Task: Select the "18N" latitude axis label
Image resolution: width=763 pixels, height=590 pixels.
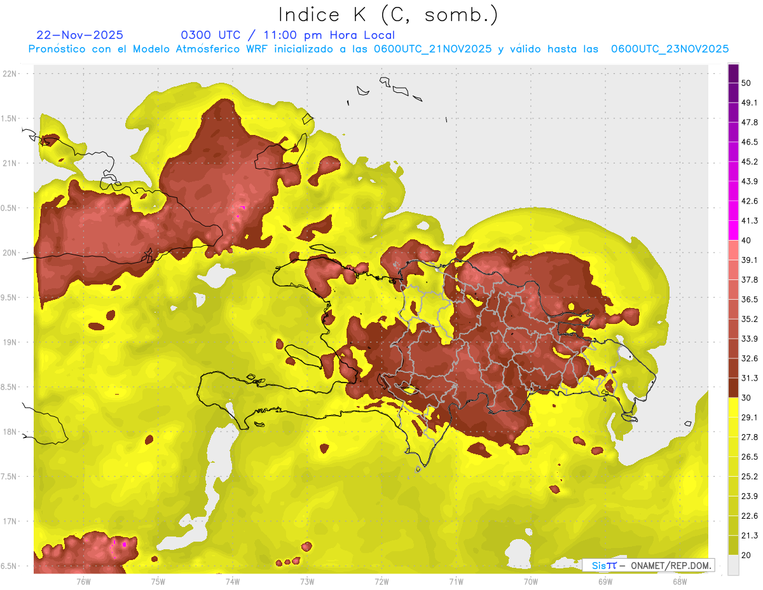Action: click(x=10, y=432)
